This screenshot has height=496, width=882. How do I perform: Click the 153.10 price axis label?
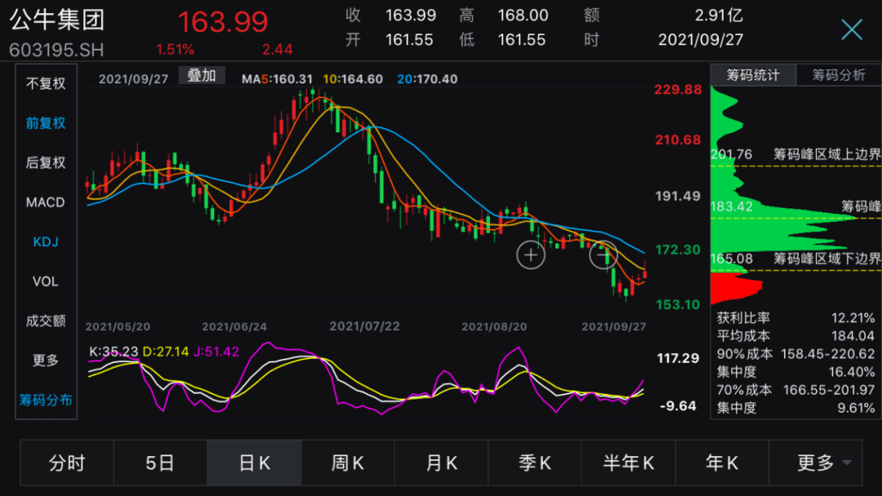(678, 304)
